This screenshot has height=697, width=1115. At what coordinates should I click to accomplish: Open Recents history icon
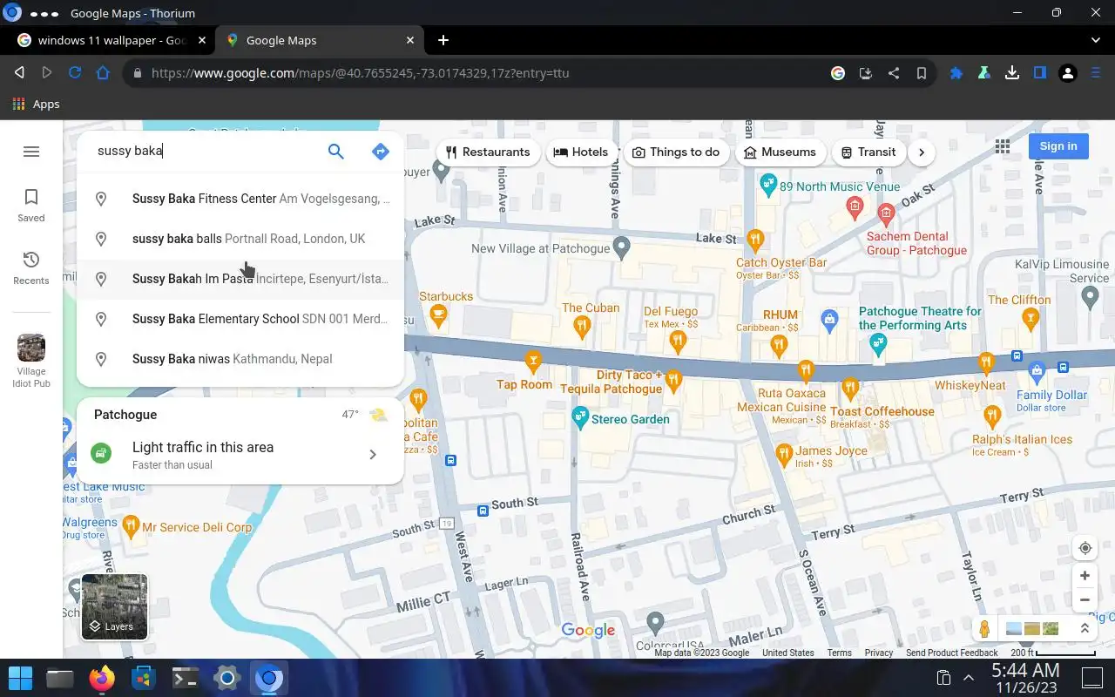click(x=31, y=268)
